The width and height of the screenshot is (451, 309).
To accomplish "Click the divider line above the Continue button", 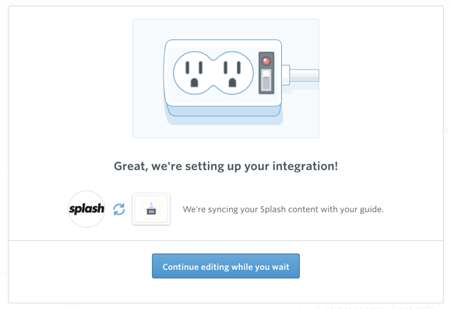I will [x=226, y=240].
